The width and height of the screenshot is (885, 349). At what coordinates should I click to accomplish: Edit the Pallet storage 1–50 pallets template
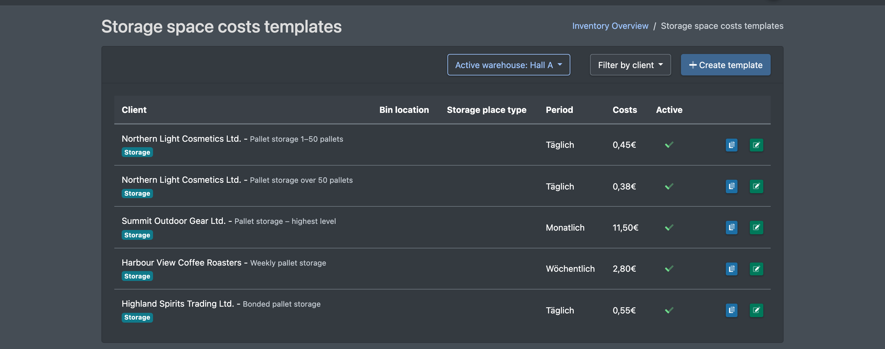[x=756, y=145]
